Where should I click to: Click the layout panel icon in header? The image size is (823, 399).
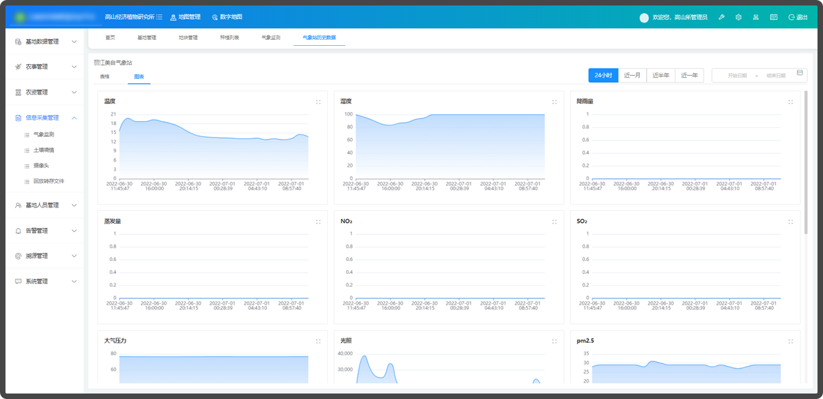(774, 17)
